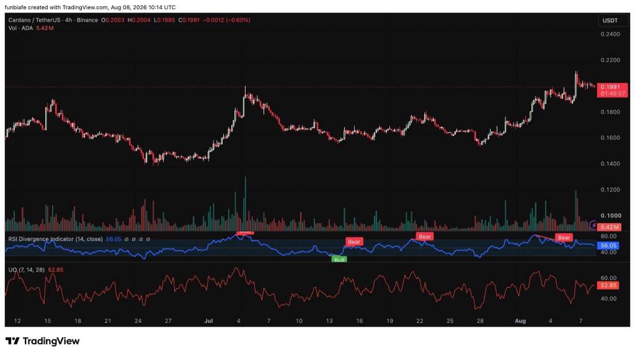This screenshot has height=355, width=635.
Task: Click the 25 date on time axis
Action: pos(450,320)
